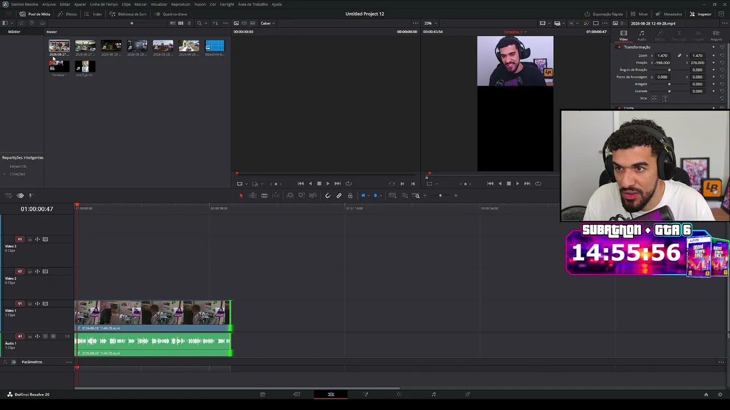
Task: Toggle loop in the timeline viewer
Action: [538, 183]
